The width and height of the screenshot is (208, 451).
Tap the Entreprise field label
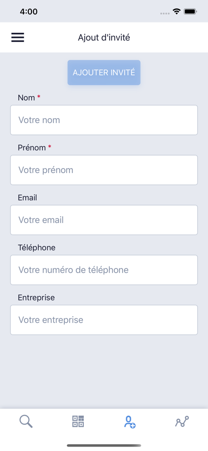[x=36, y=298]
